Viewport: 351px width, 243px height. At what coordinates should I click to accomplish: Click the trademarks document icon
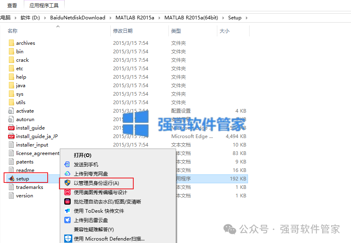pyautogui.click(x=11, y=187)
